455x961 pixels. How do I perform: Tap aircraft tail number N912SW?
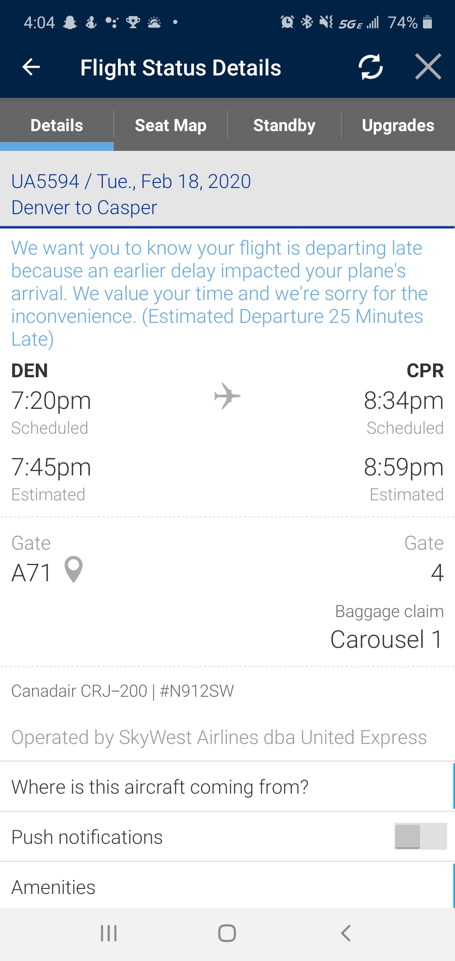pyautogui.click(x=197, y=691)
